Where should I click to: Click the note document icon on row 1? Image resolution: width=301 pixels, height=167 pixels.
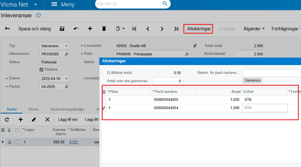point(17,142)
